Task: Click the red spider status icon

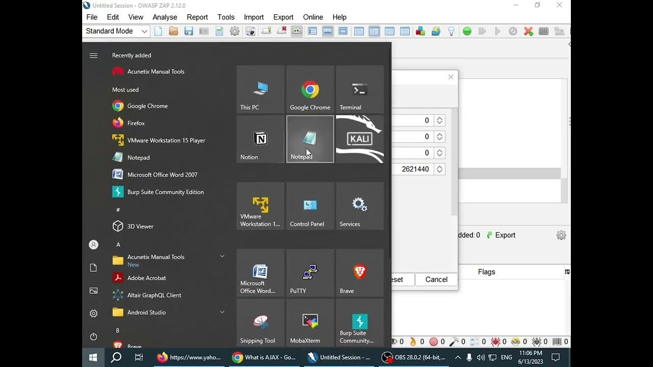Action: 495,342
